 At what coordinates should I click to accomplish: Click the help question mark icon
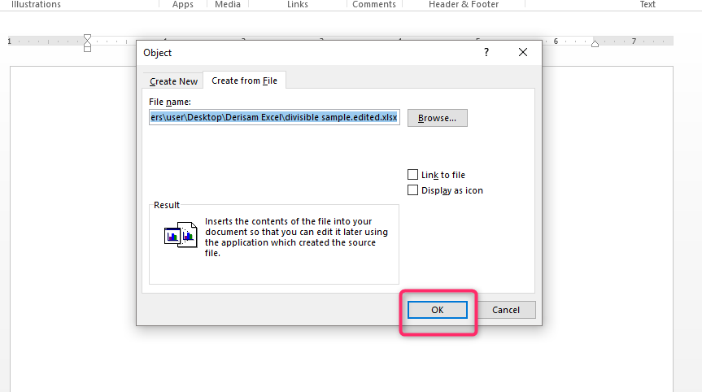(x=486, y=52)
